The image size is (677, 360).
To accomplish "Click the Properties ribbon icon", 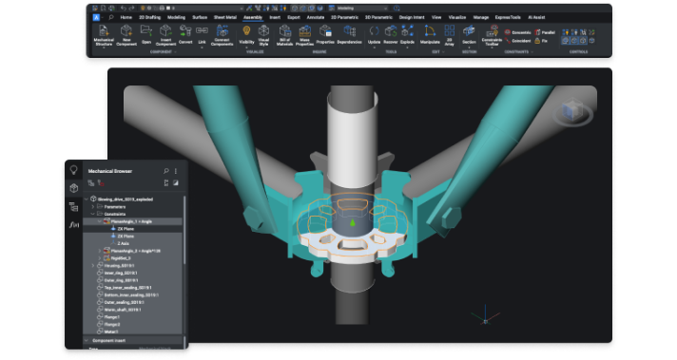I will (325, 31).
